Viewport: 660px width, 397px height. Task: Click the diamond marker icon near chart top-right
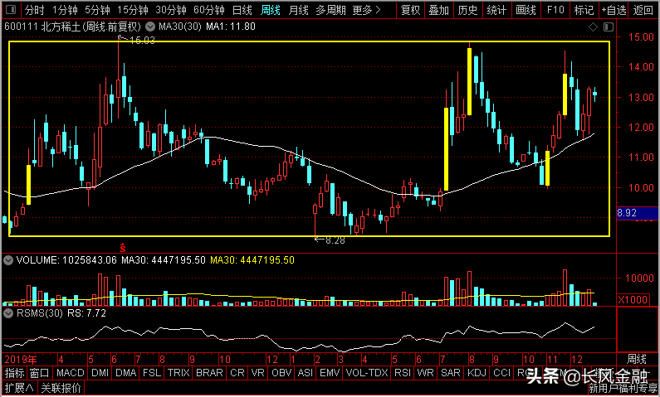click(593, 27)
